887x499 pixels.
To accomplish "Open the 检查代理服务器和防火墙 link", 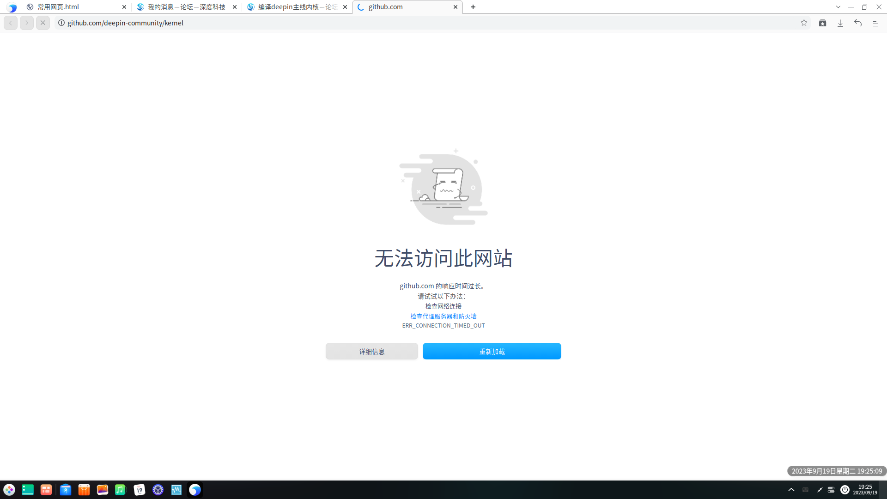I will 443,316.
